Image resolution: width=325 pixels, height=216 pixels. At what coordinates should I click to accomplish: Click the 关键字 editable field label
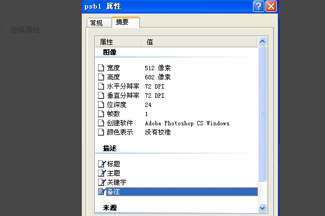(116, 183)
